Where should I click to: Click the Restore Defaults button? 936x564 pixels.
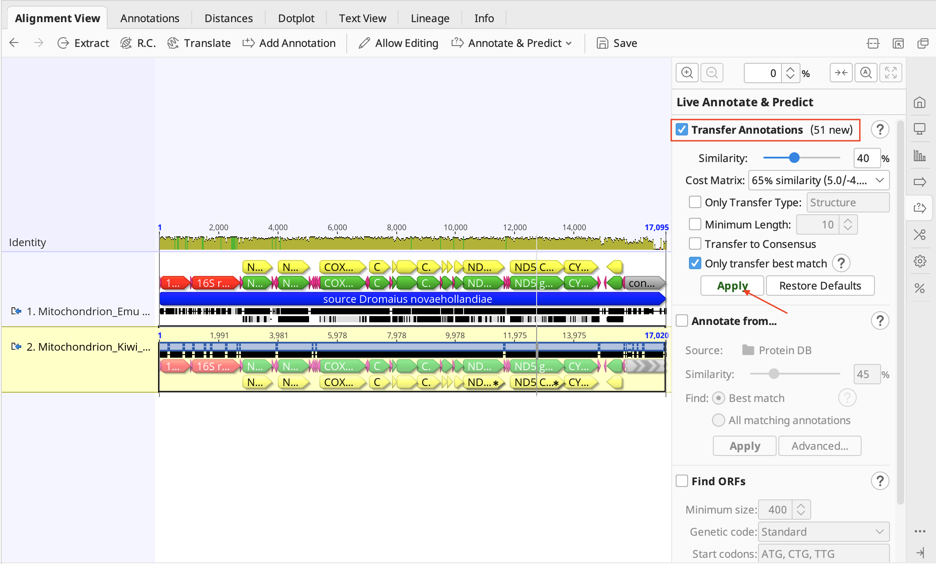820,286
